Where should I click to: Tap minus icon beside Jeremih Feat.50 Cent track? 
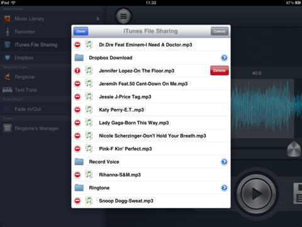[x=77, y=84]
